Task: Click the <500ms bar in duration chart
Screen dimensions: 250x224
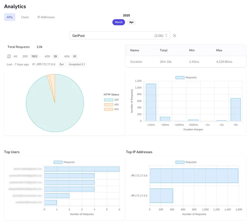Action: 193,120
